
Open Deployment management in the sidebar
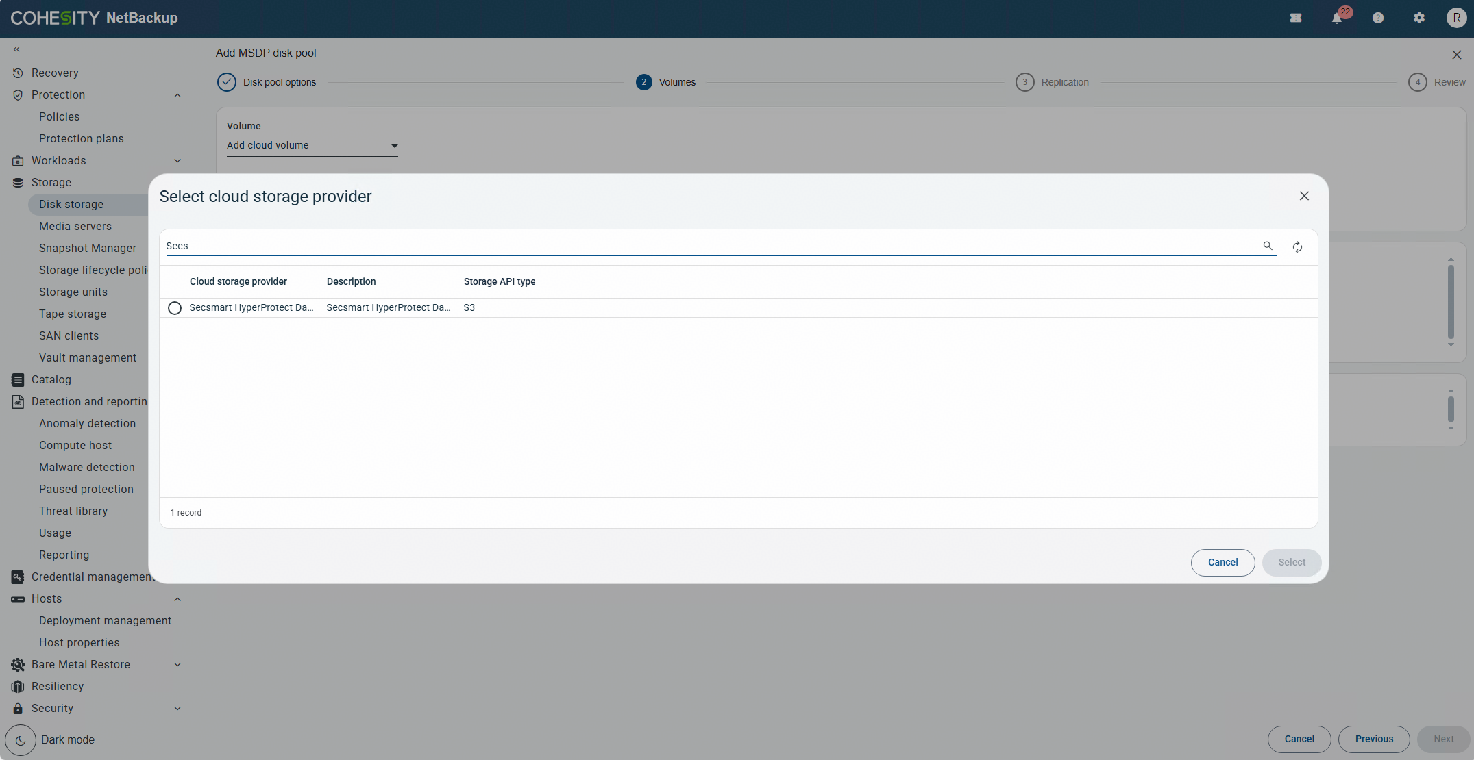(105, 620)
